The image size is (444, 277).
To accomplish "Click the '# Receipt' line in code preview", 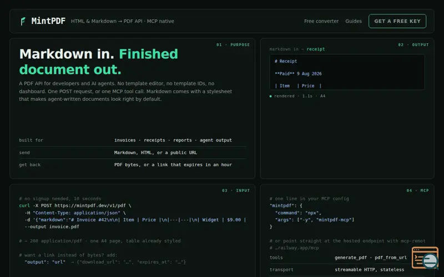I will 286,61.
